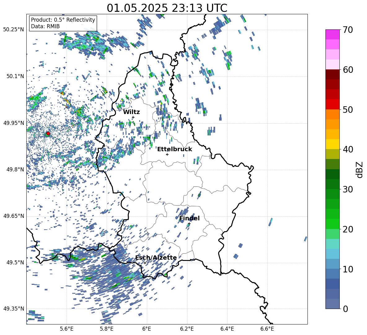Click the magenta top colorbar segment
367x335 pixels.
(x=332, y=34)
